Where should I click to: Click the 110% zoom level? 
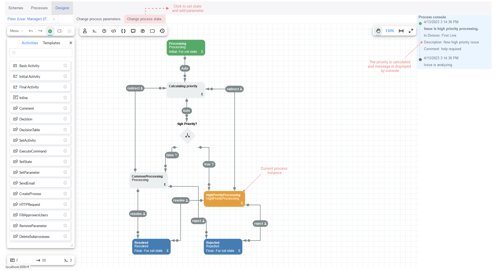click(390, 31)
